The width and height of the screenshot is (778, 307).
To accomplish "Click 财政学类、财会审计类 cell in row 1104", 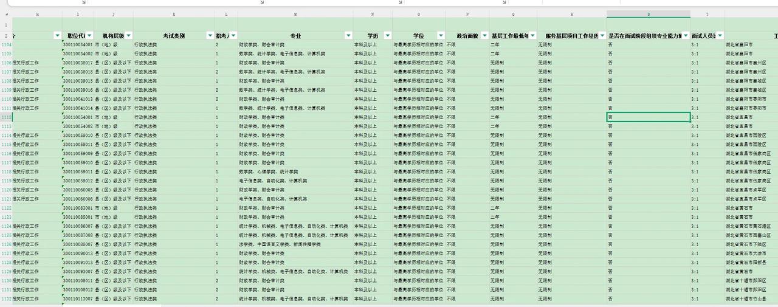I will [x=295, y=45].
